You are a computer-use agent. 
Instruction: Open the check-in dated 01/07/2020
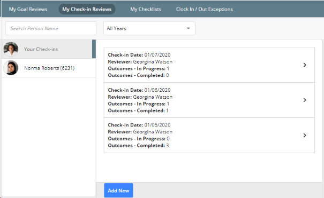[x=209, y=65]
